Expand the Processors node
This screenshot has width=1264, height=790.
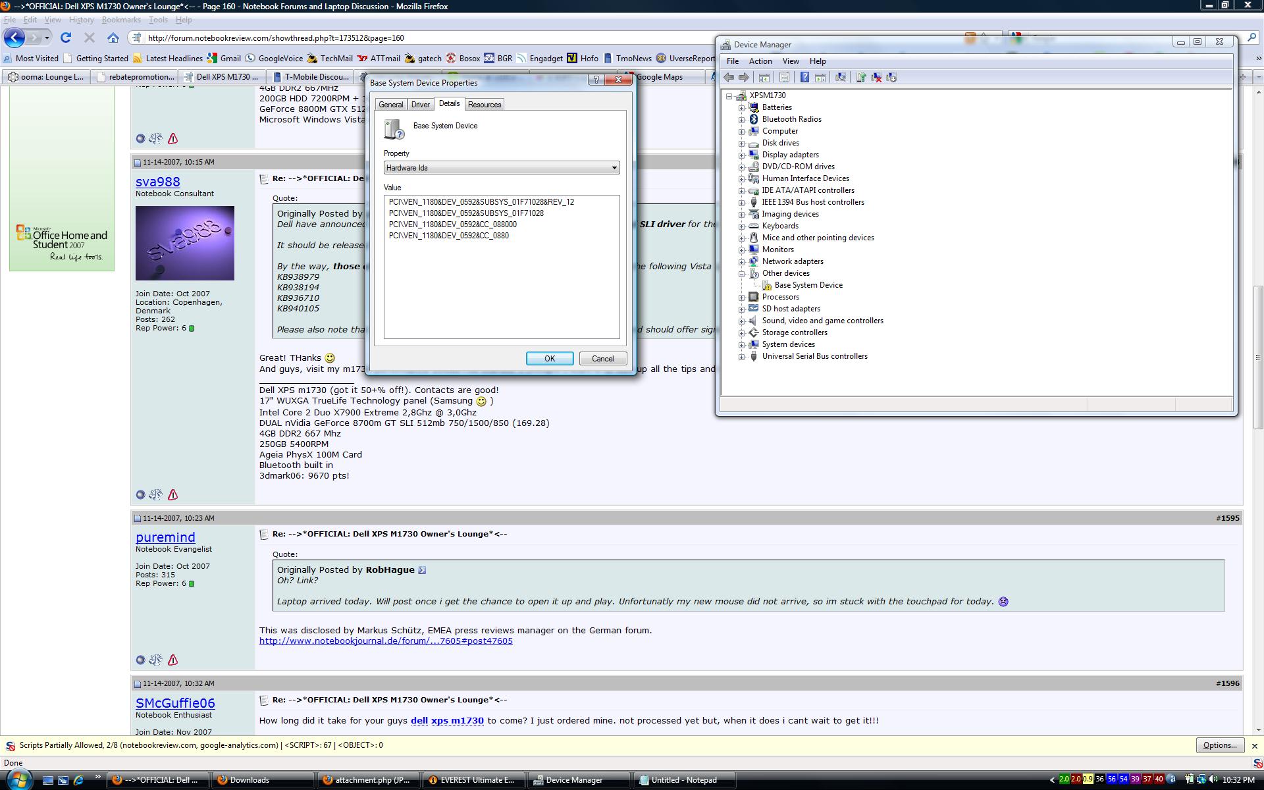pyautogui.click(x=742, y=298)
